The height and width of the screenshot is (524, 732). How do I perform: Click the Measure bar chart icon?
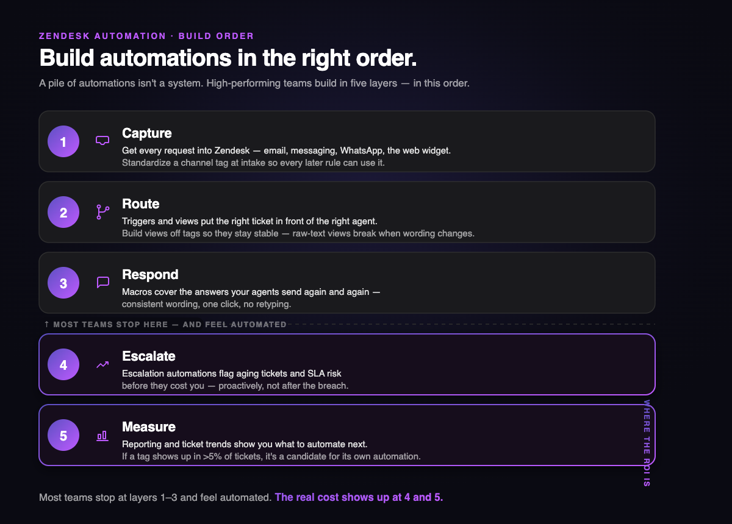pyautogui.click(x=102, y=436)
